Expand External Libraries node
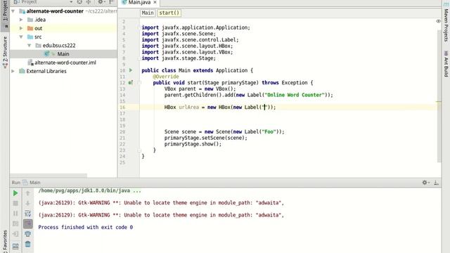Viewport: 450px width, 253px height. click(x=13, y=71)
